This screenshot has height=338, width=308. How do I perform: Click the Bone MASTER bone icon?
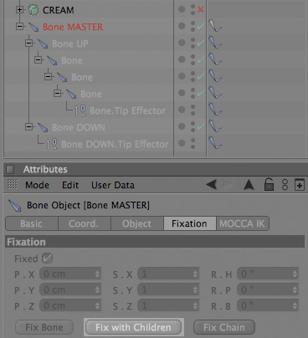pos(33,27)
